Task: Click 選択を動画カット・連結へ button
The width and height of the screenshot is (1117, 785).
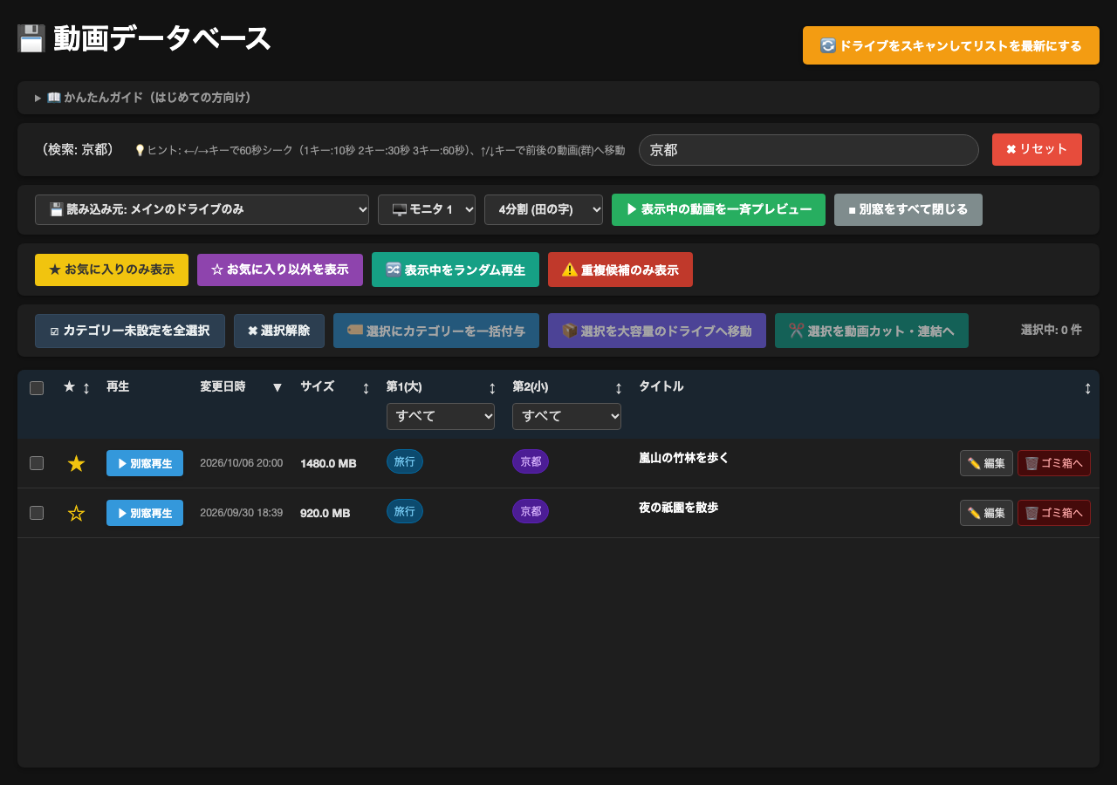Action: pyautogui.click(x=872, y=331)
